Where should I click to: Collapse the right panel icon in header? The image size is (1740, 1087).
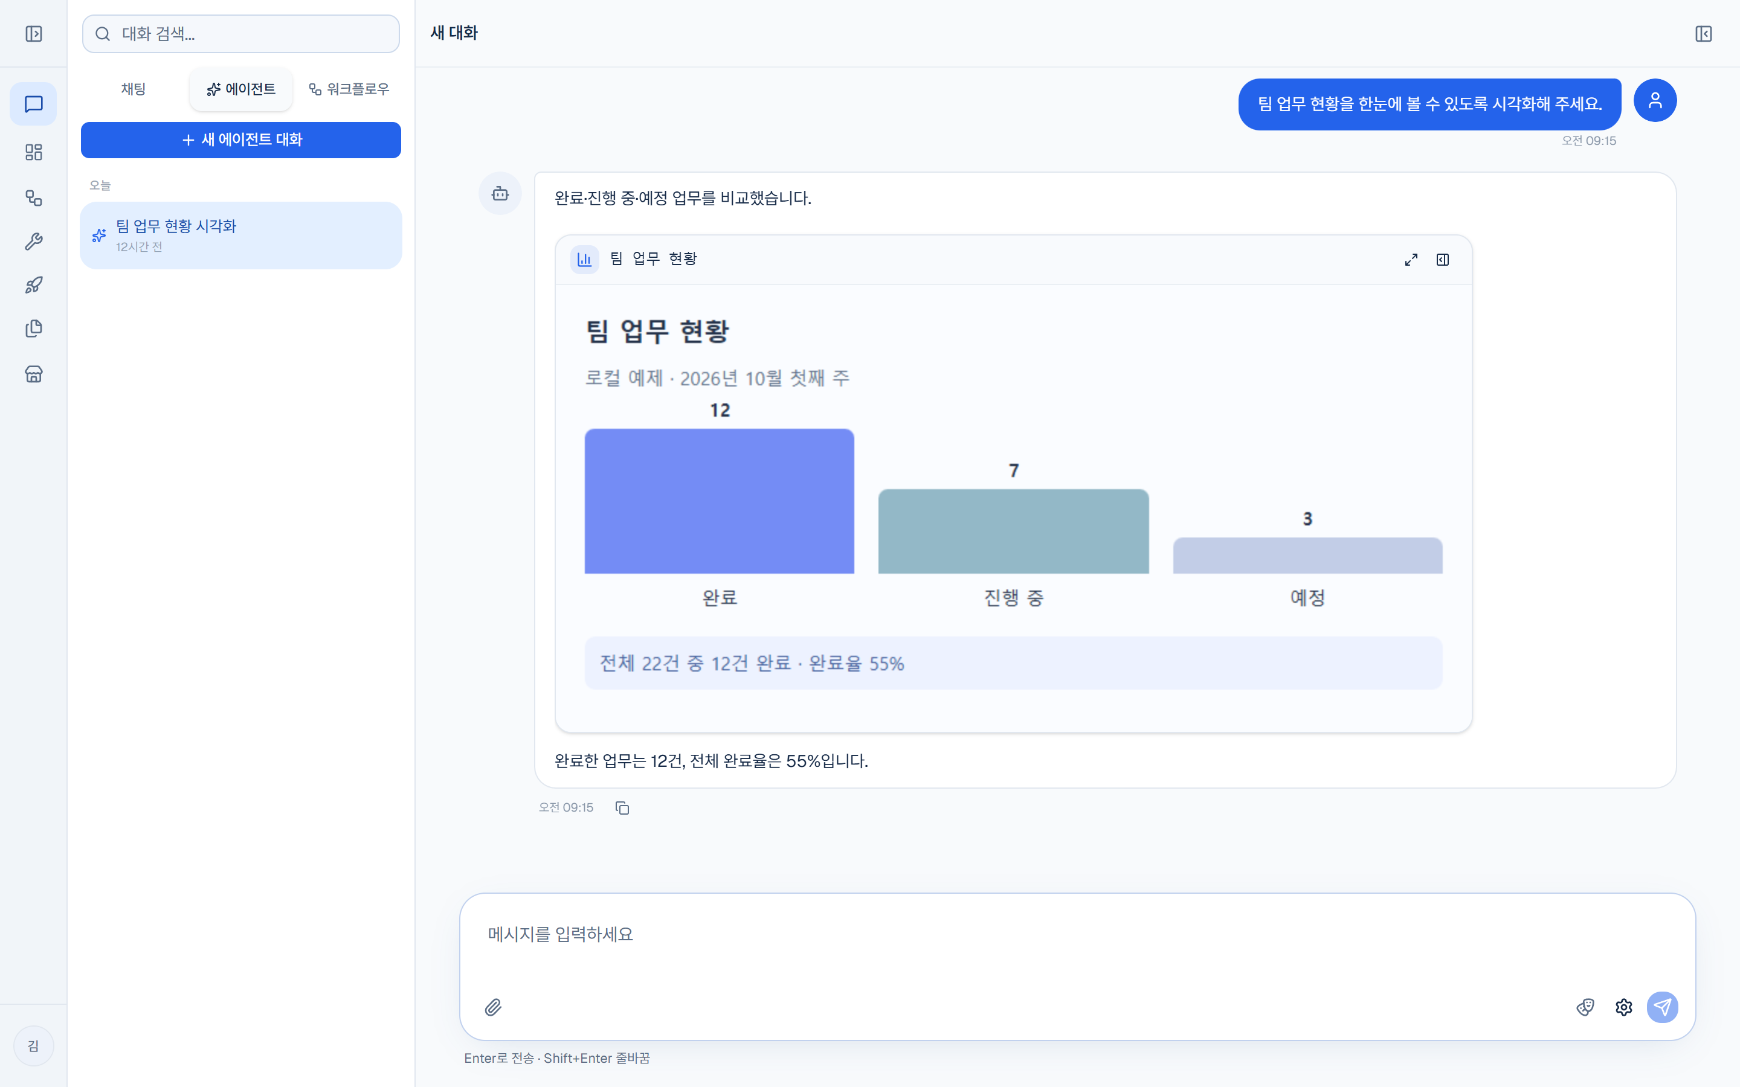pyautogui.click(x=1703, y=34)
